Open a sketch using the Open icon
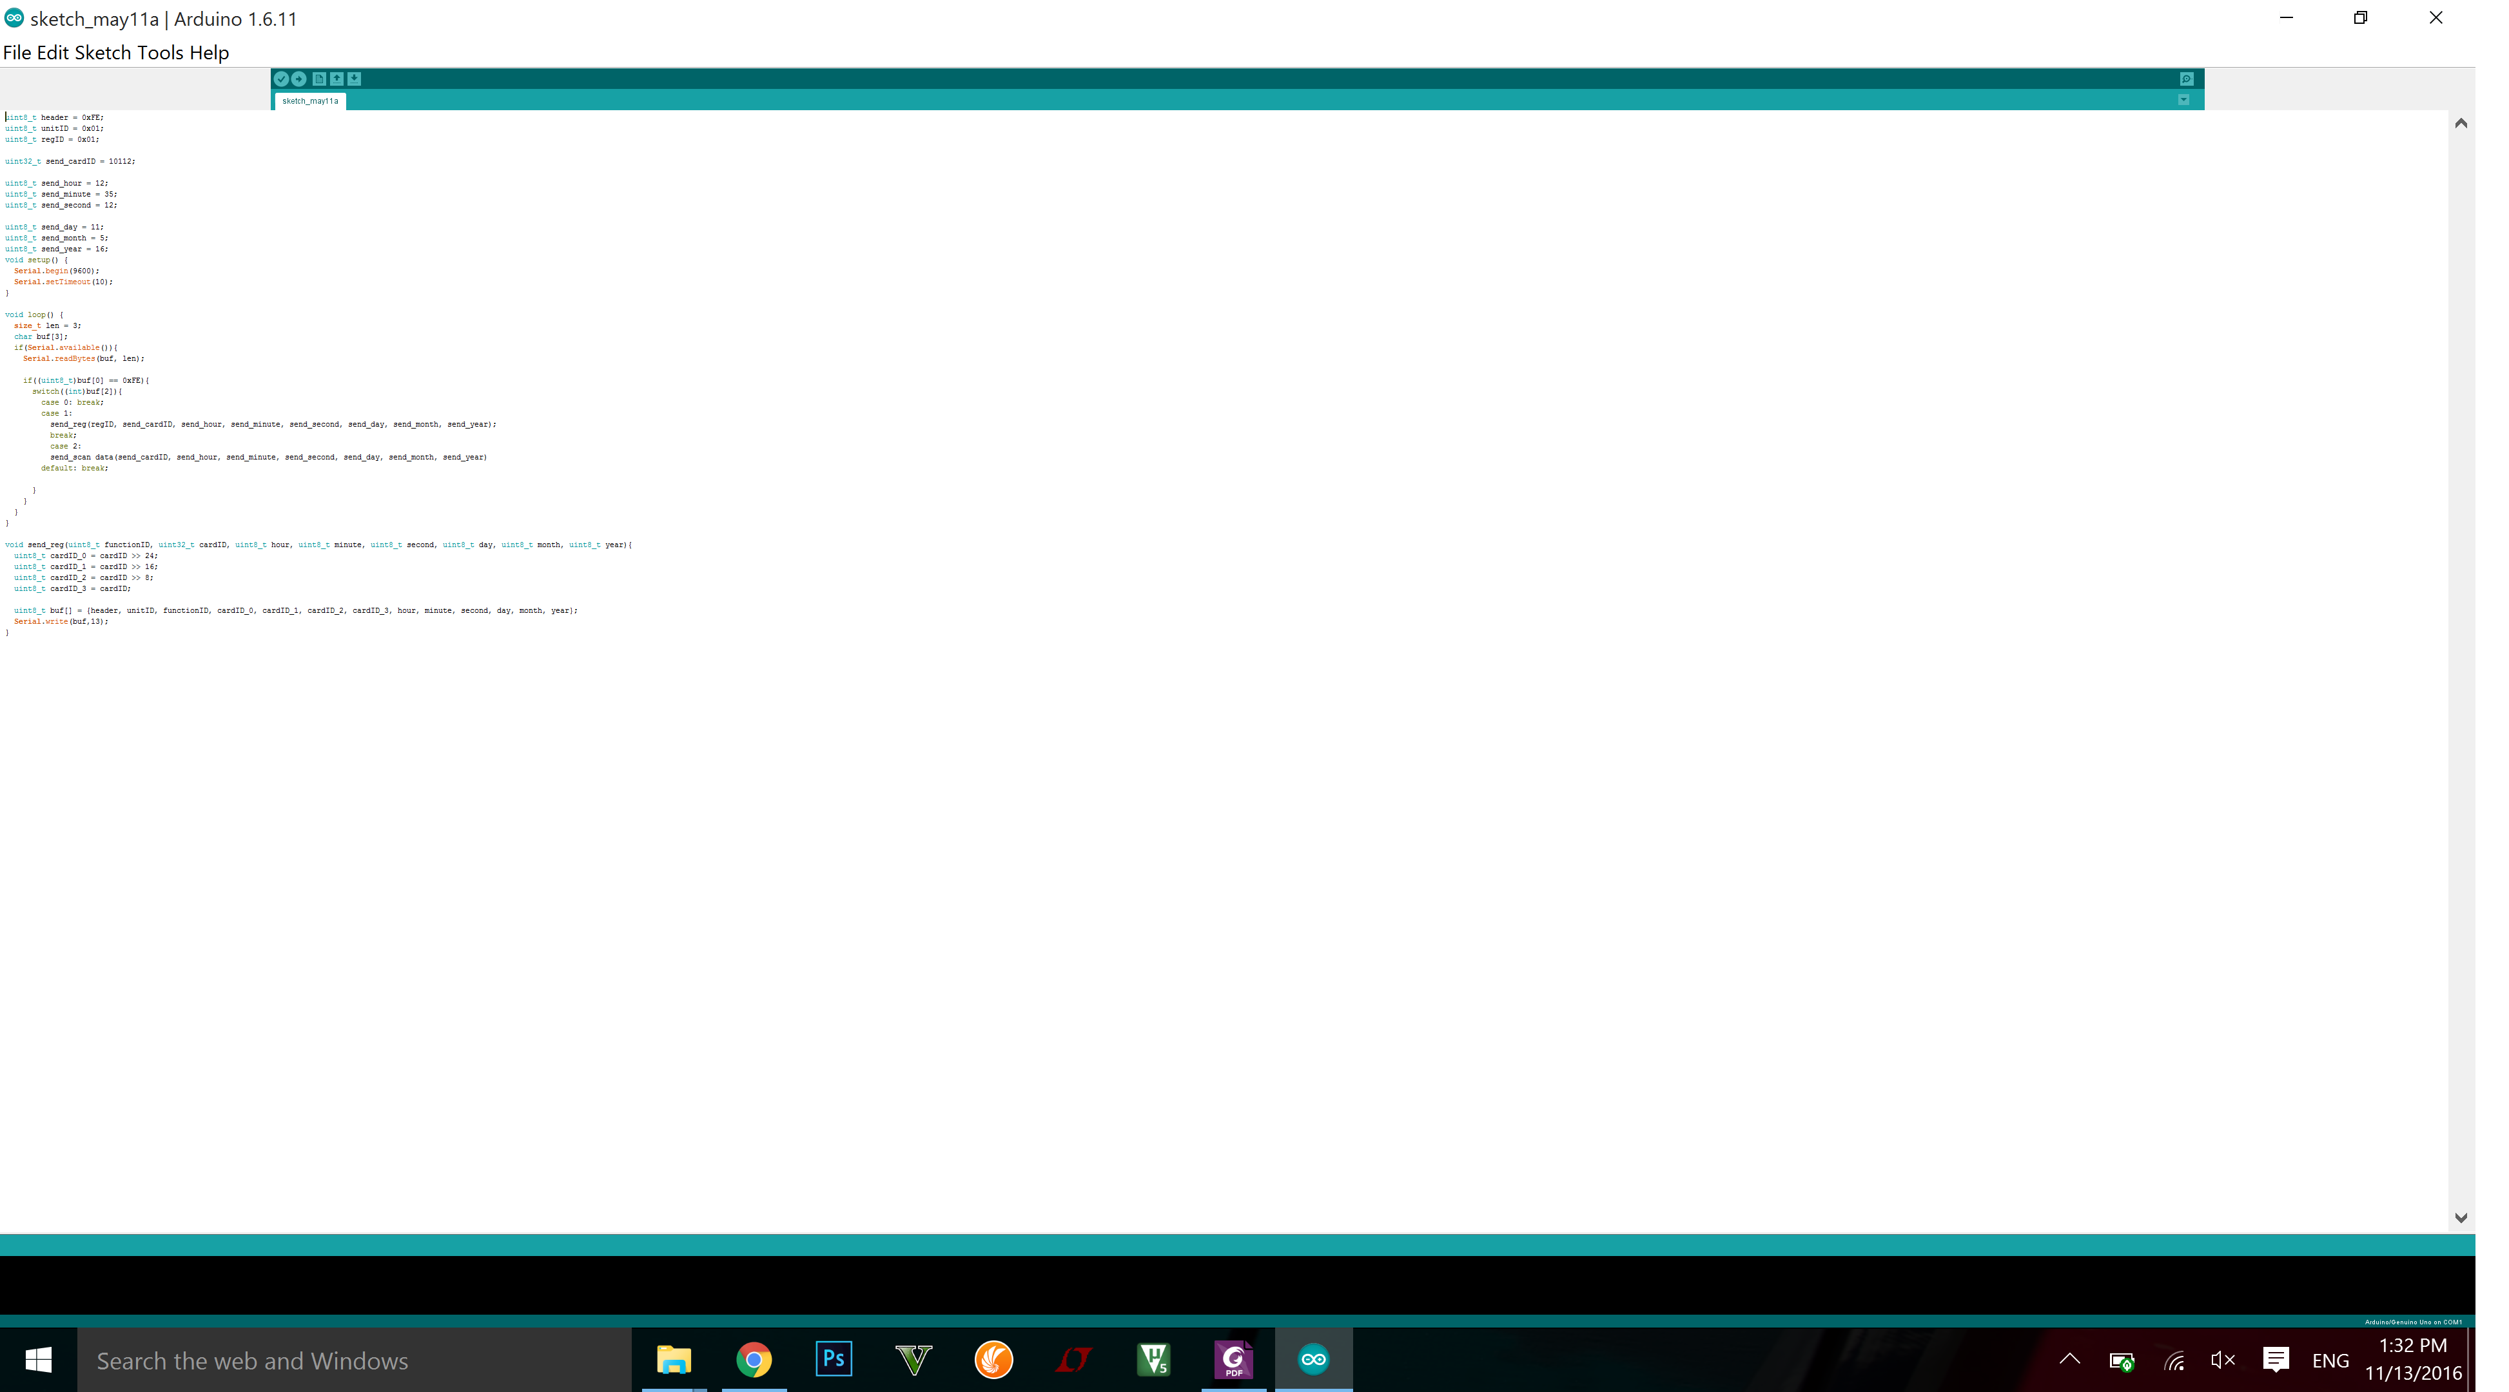Screen dimensions: 2509x1392 point(337,79)
